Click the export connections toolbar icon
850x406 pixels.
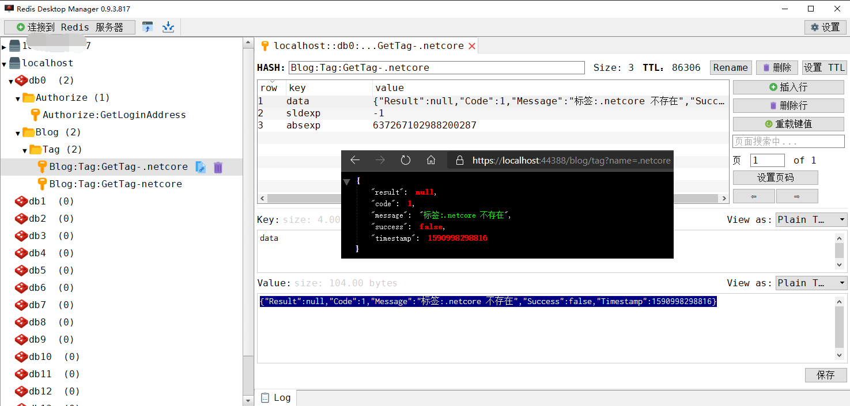pos(168,27)
